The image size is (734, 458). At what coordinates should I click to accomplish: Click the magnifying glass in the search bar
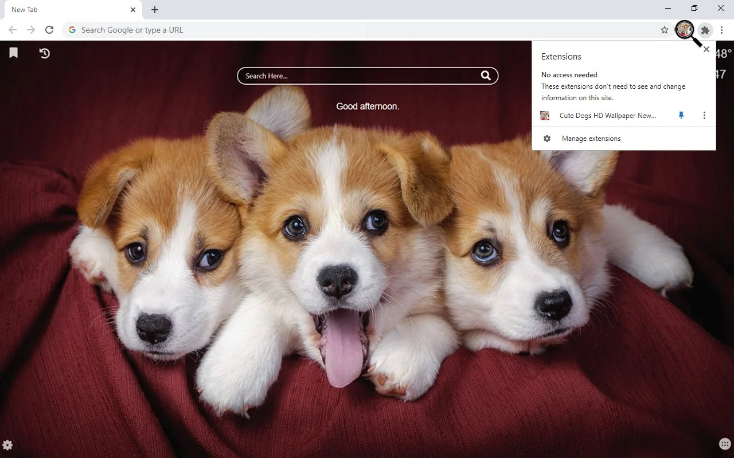[x=486, y=75]
